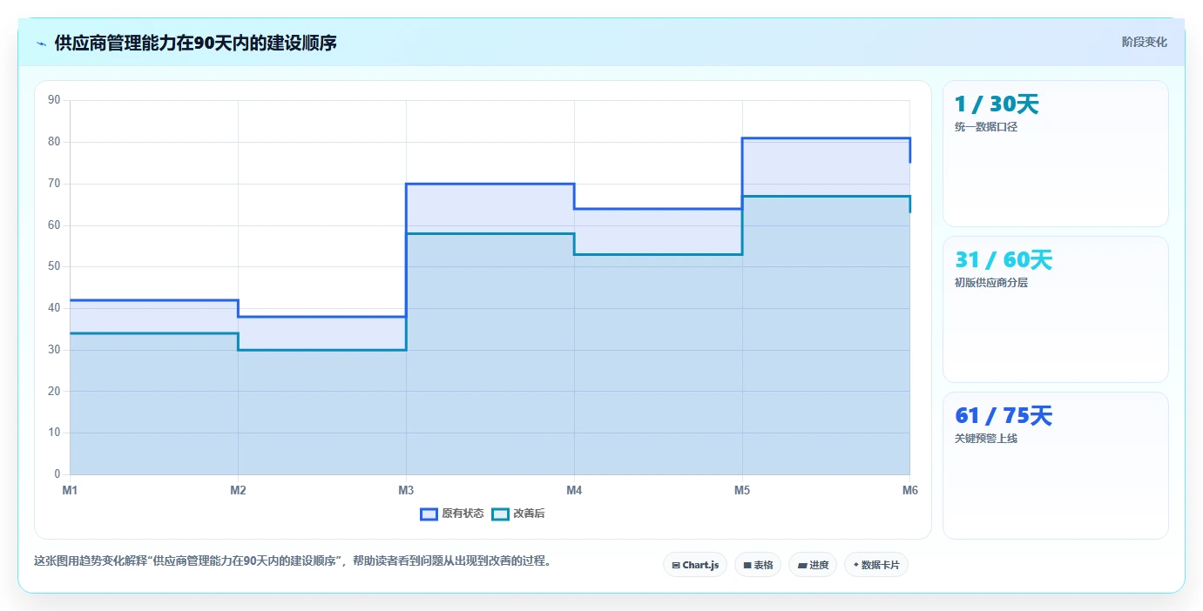Click the 数据卡片 tag chip
Image resolution: width=1203 pixels, height=611 pixels.
pos(876,565)
